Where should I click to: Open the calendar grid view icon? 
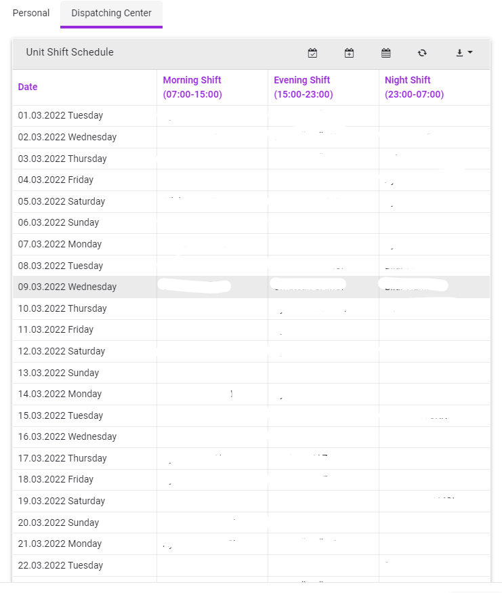click(386, 53)
